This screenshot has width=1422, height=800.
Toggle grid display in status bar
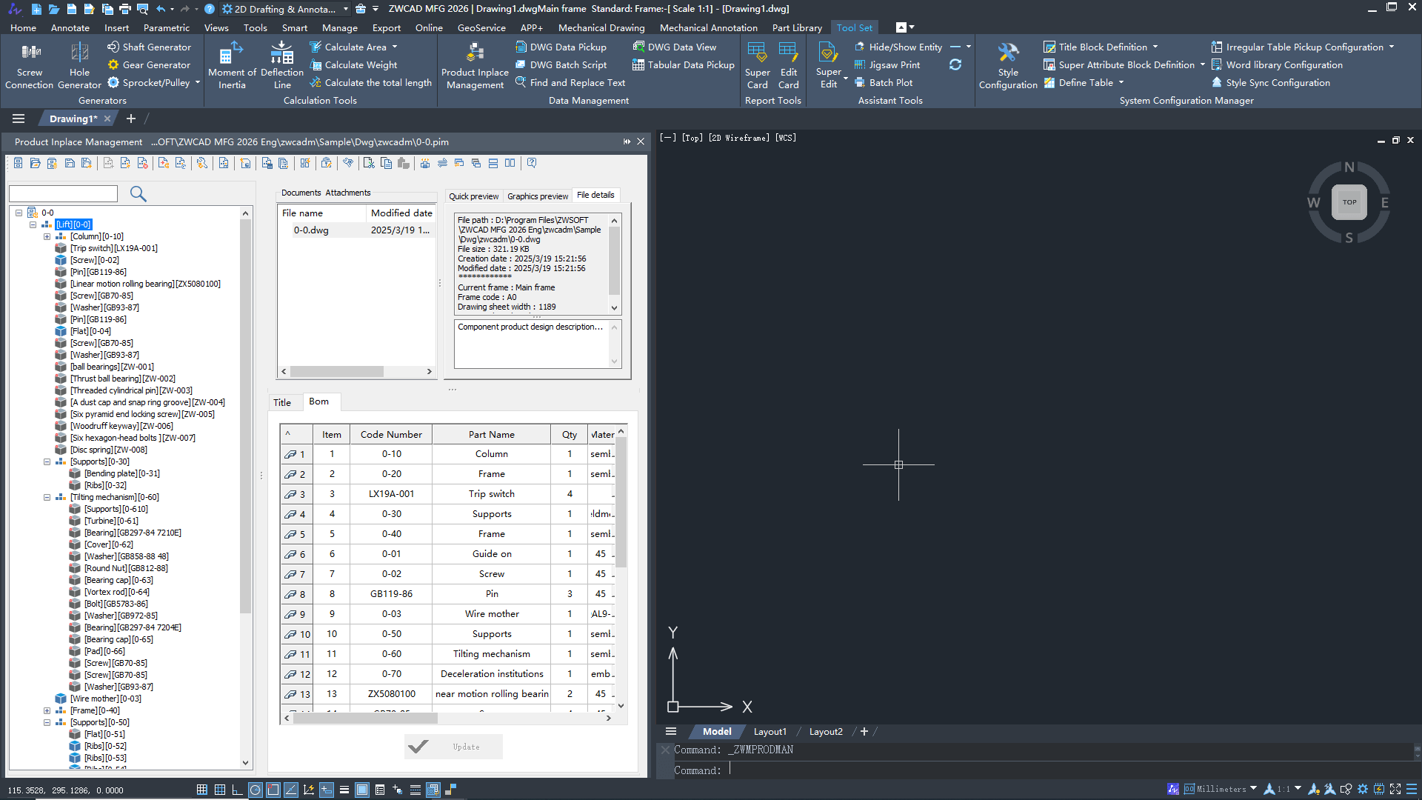pyautogui.click(x=220, y=790)
